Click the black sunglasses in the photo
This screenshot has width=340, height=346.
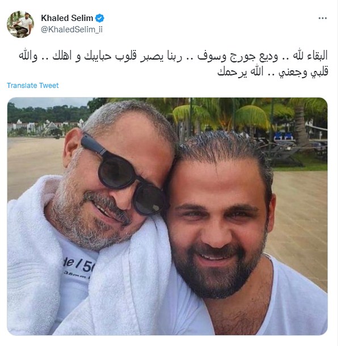click(x=124, y=174)
